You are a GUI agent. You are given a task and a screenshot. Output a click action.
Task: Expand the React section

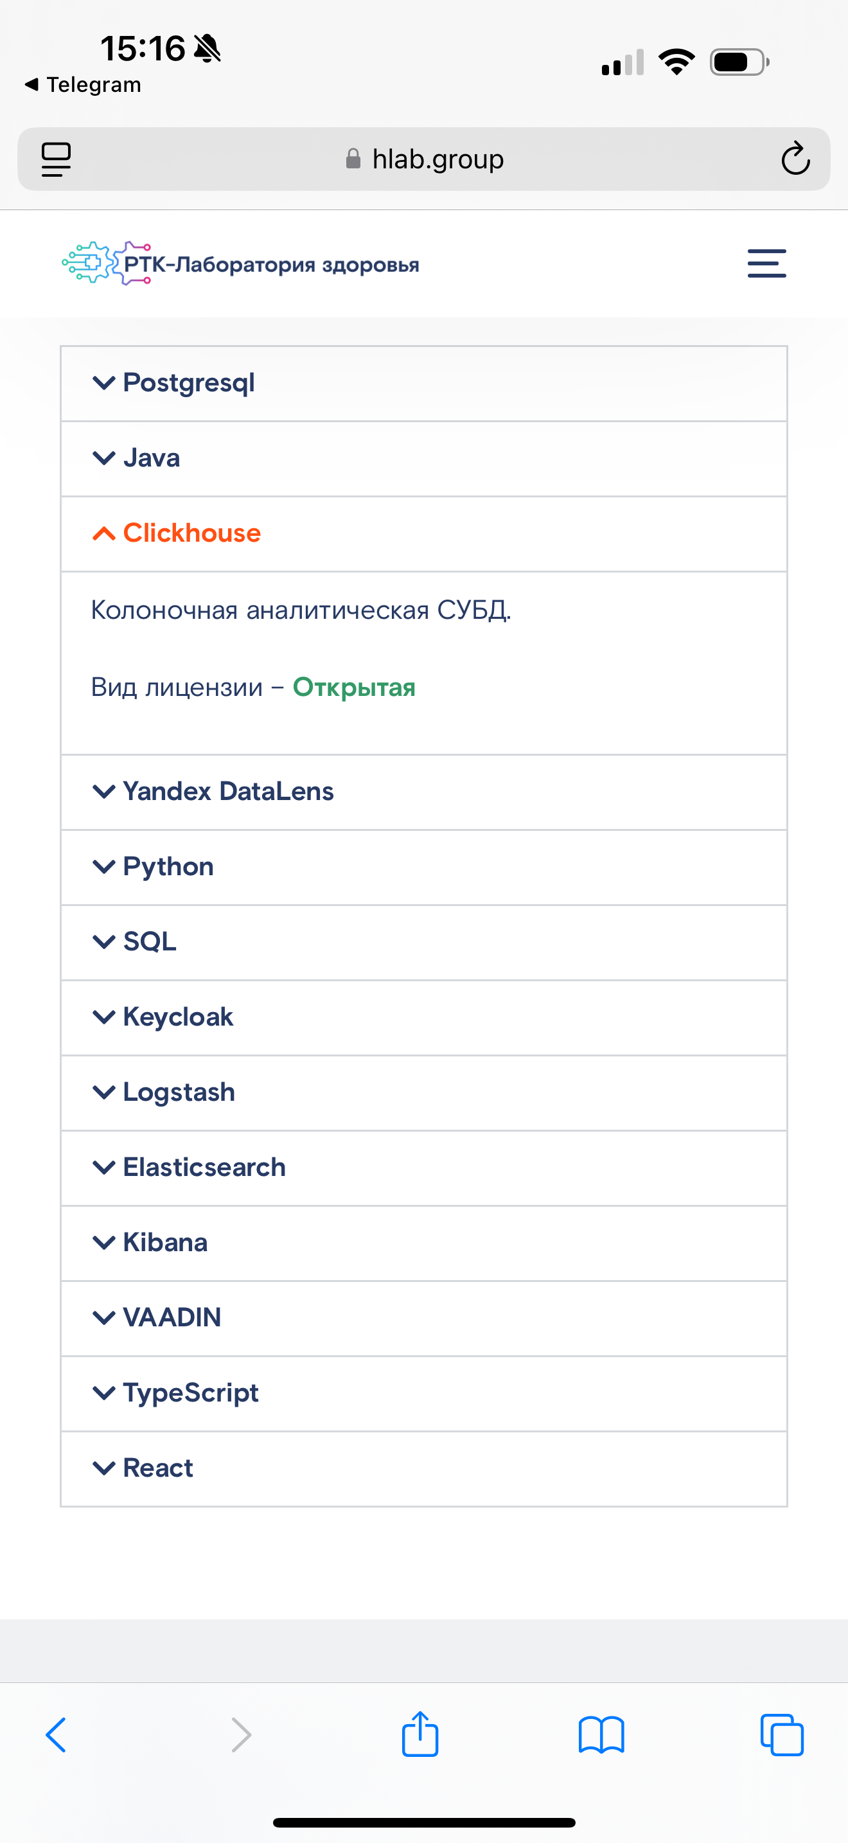pyautogui.click(x=424, y=1467)
